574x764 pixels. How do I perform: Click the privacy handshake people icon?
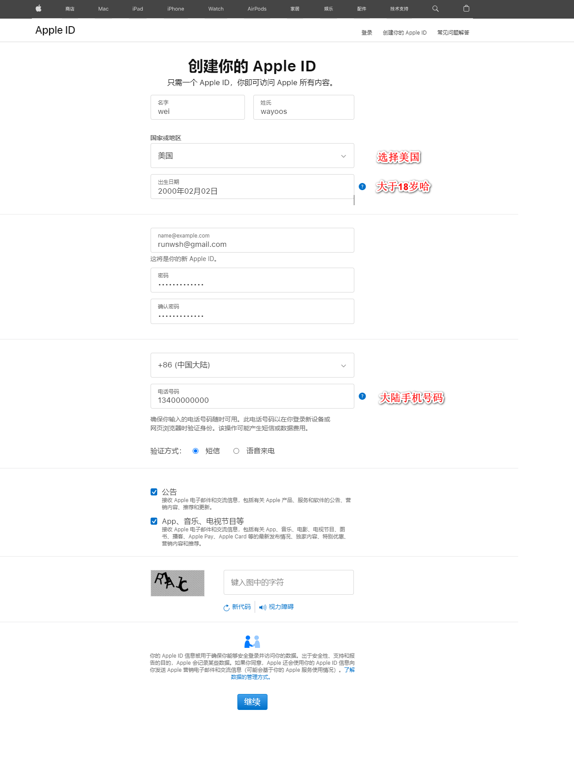(252, 641)
